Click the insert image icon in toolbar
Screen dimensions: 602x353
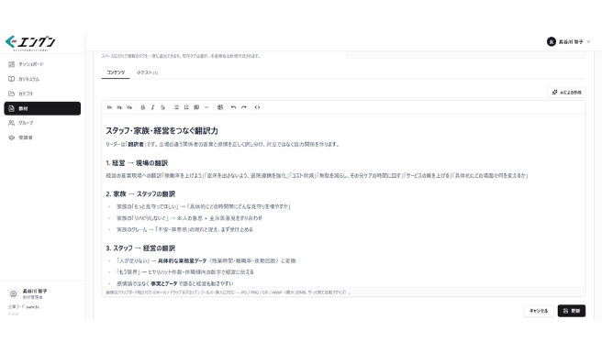coord(220,107)
